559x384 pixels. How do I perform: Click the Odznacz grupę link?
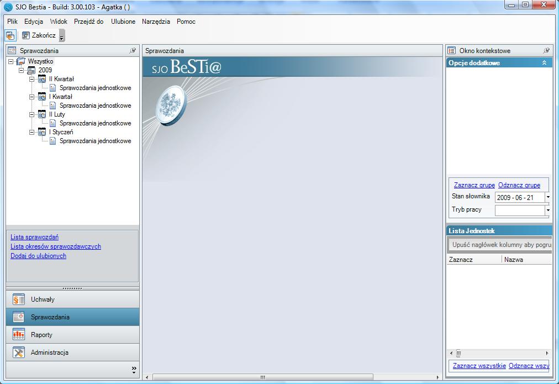pyautogui.click(x=519, y=185)
